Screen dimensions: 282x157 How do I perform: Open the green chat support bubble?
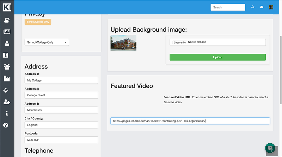(x=270, y=148)
